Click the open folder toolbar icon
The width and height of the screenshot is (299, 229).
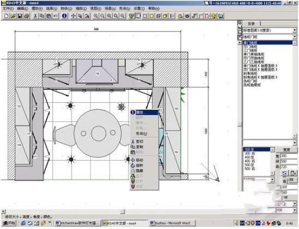click(x=13, y=16)
